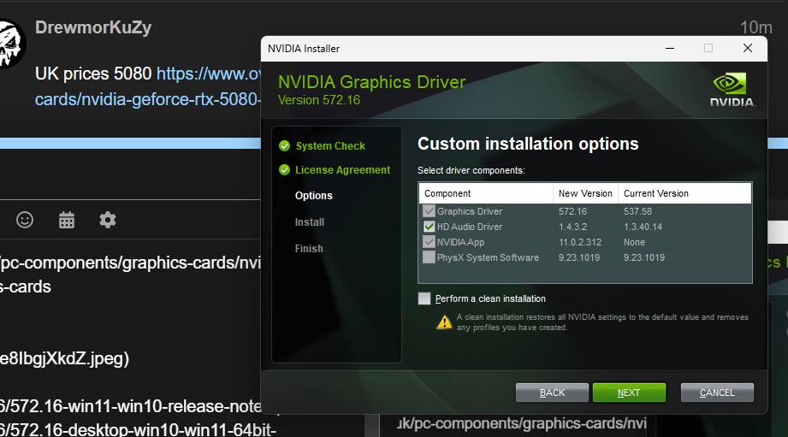Close the NVIDIA Installer window
Image resolution: width=788 pixels, height=437 pixels.
pos(747,48)
